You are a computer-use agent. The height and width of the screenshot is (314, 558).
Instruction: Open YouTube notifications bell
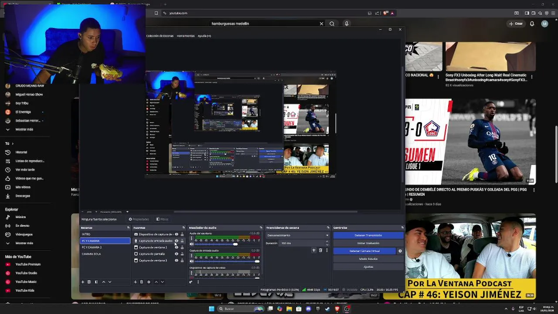532,24
